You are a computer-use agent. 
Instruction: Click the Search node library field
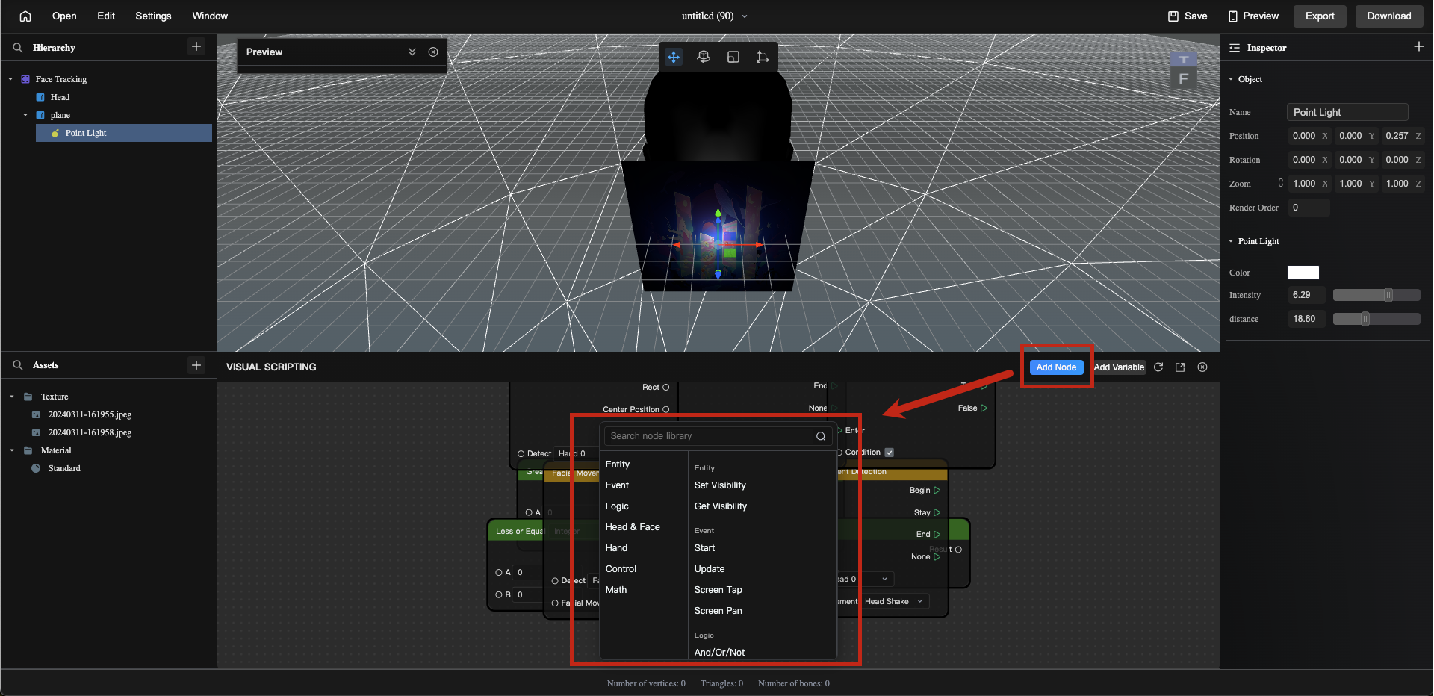pos(717,436)
